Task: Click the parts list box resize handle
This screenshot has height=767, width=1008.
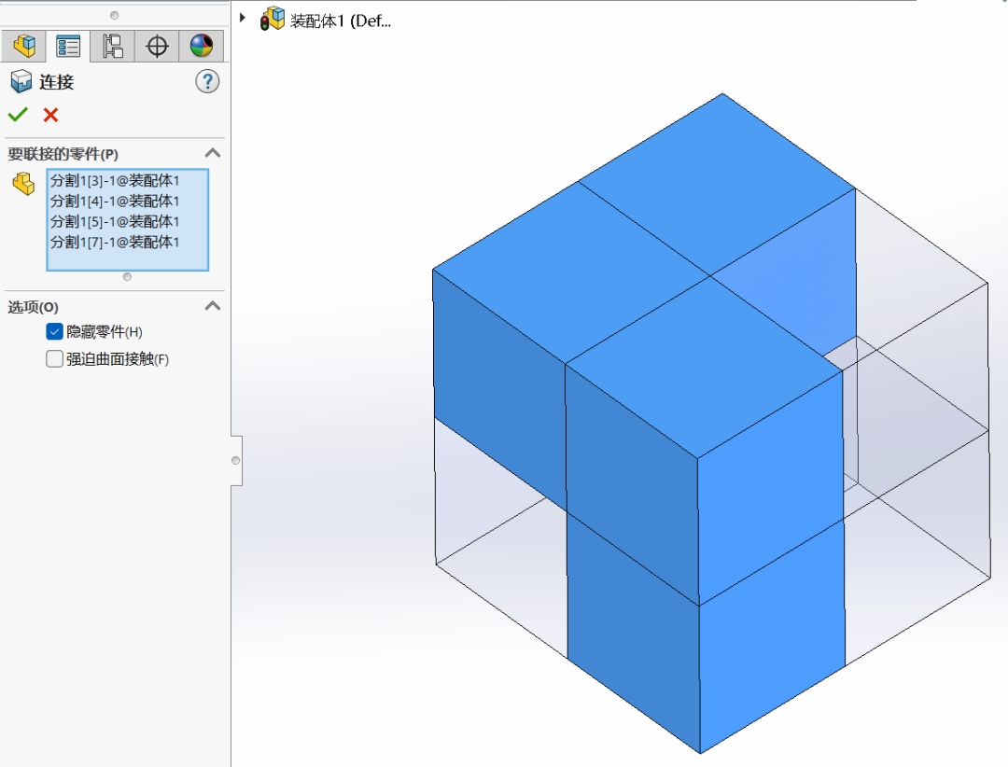Action: point(127,276)
